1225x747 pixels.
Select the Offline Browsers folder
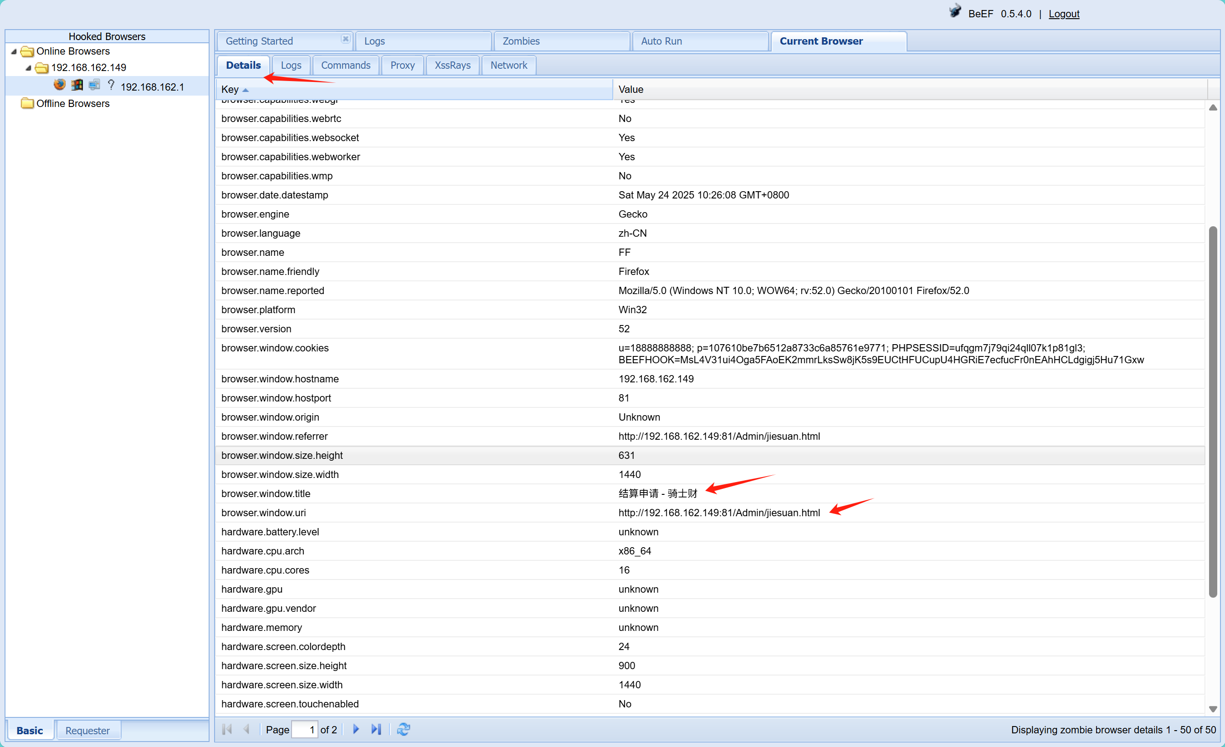click(x=72, y=103)
